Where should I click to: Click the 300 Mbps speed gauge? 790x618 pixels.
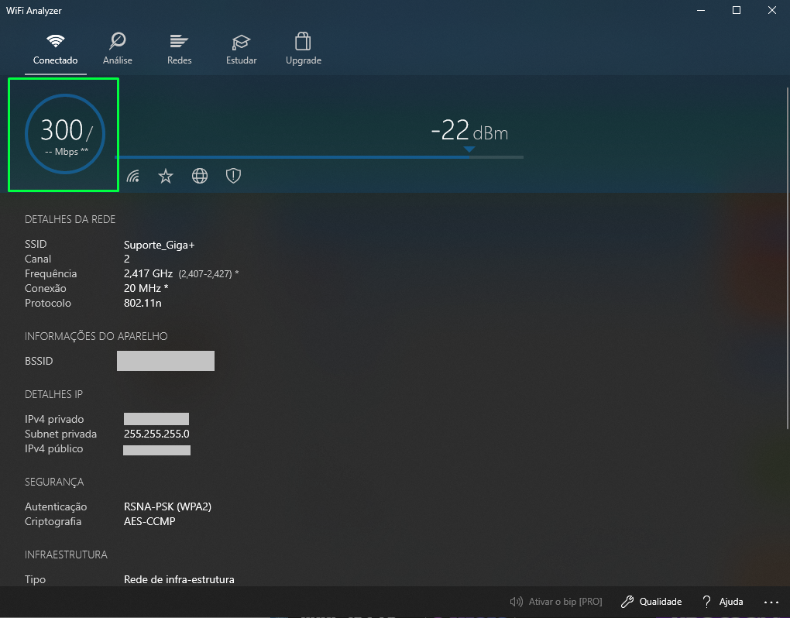click(64, 134)
